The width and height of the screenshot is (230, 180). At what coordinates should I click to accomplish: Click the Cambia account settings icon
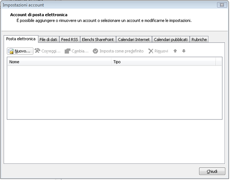tap(67, 51)
